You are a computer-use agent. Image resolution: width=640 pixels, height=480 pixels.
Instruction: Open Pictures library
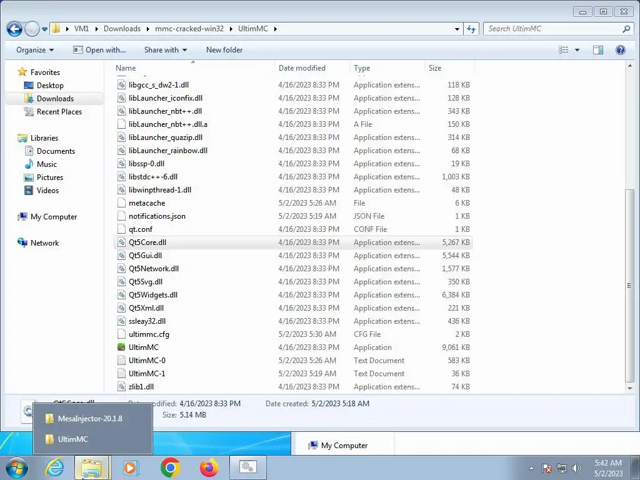point(50,177)
